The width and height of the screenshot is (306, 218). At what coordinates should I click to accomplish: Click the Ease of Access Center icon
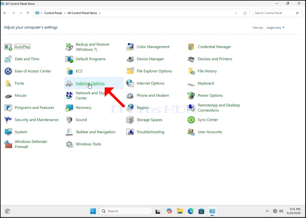click(8, 71)
